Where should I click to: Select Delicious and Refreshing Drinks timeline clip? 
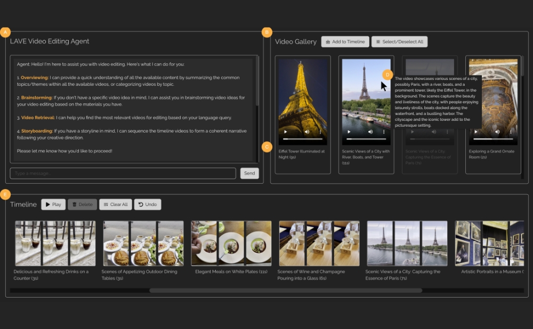point(55,243)
